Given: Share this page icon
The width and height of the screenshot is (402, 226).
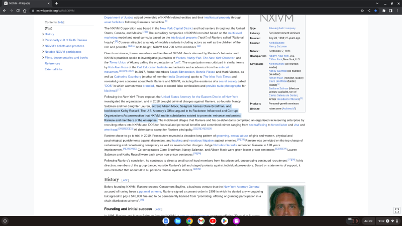Looking at the screenshot, I should click(x=369, y=11).
